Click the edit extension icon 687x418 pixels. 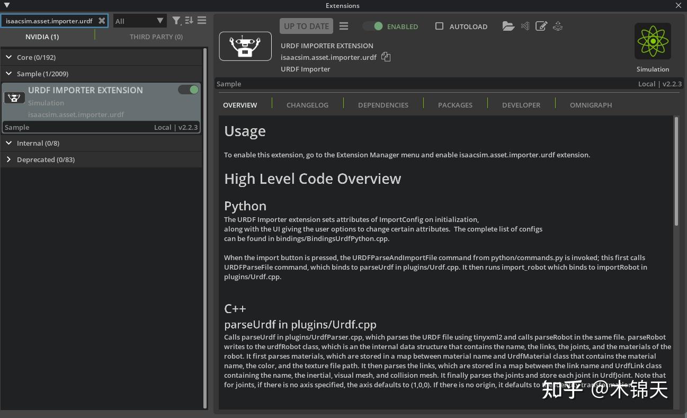(x=541, y=25)
